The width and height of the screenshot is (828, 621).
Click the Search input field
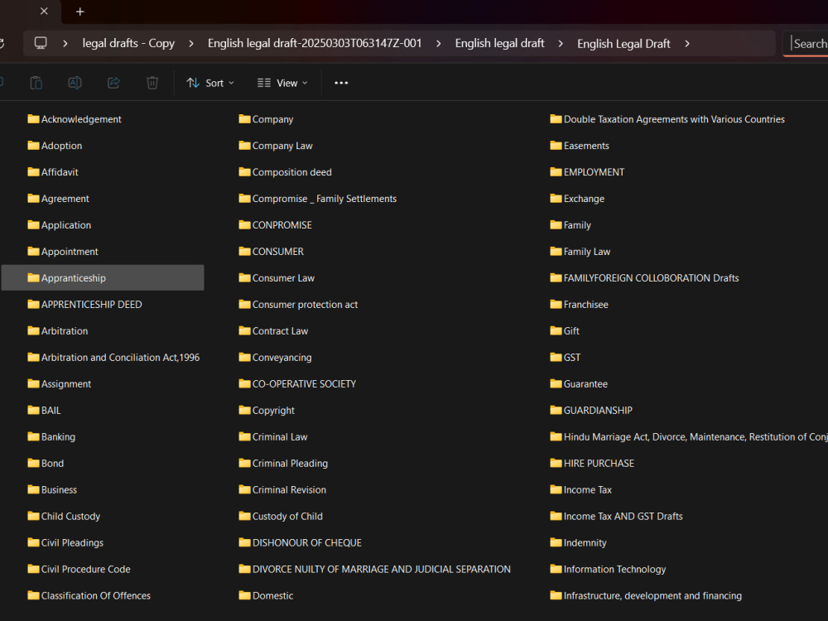click(x=806, y=44)
